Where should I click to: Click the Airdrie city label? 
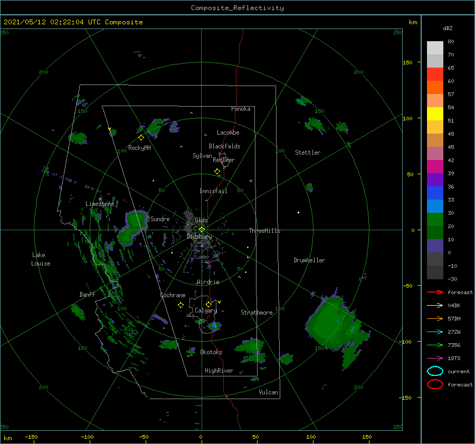tap(208, 282)
